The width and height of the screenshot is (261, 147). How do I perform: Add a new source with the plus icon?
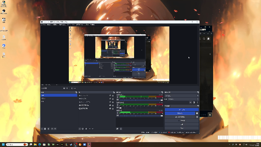(x=80, y=129)
